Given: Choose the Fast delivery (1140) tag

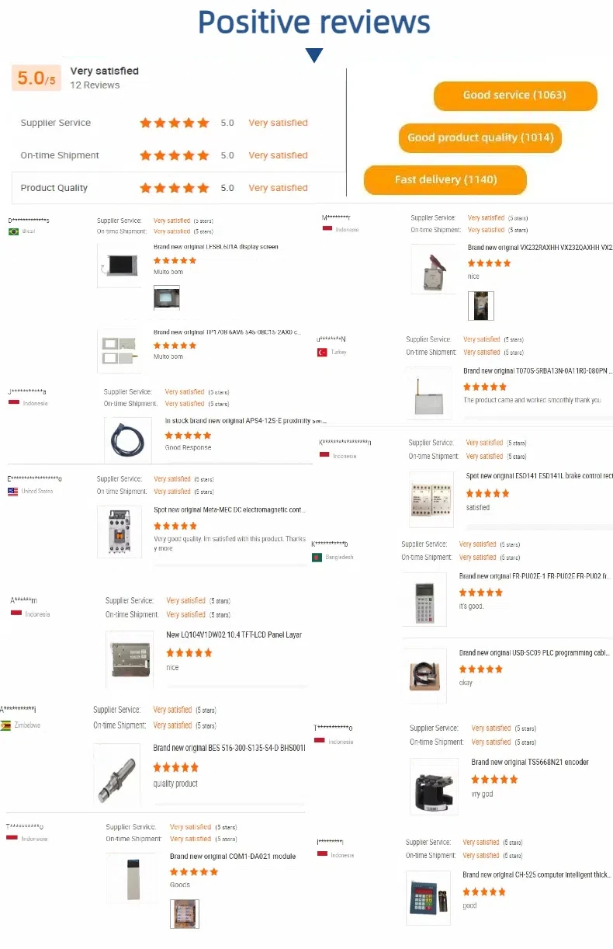Looking at the screenshot, I should 445,179.
